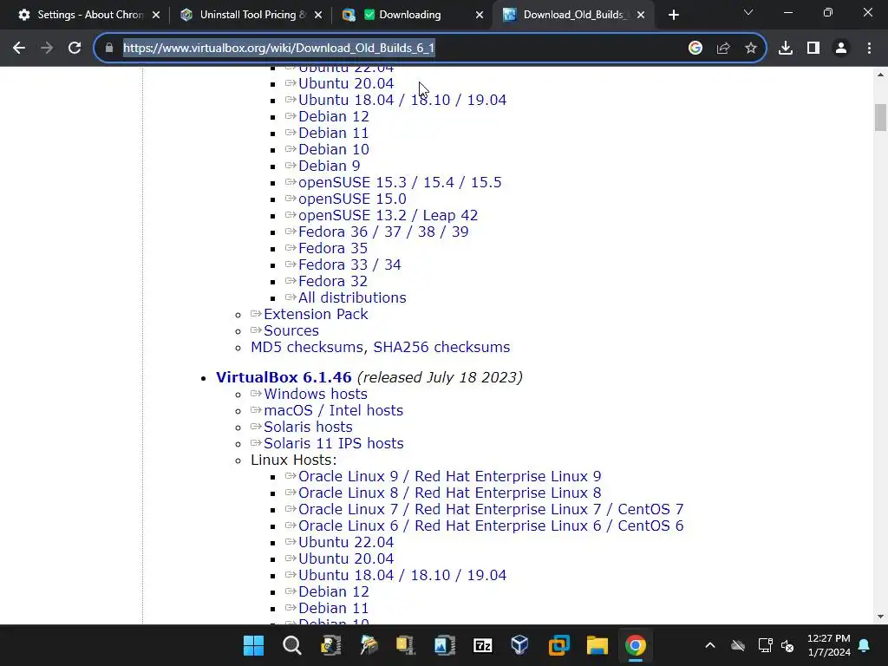Bookmark this page with the star icon
This screenshot has height=666, width=888.
point(751,49)
